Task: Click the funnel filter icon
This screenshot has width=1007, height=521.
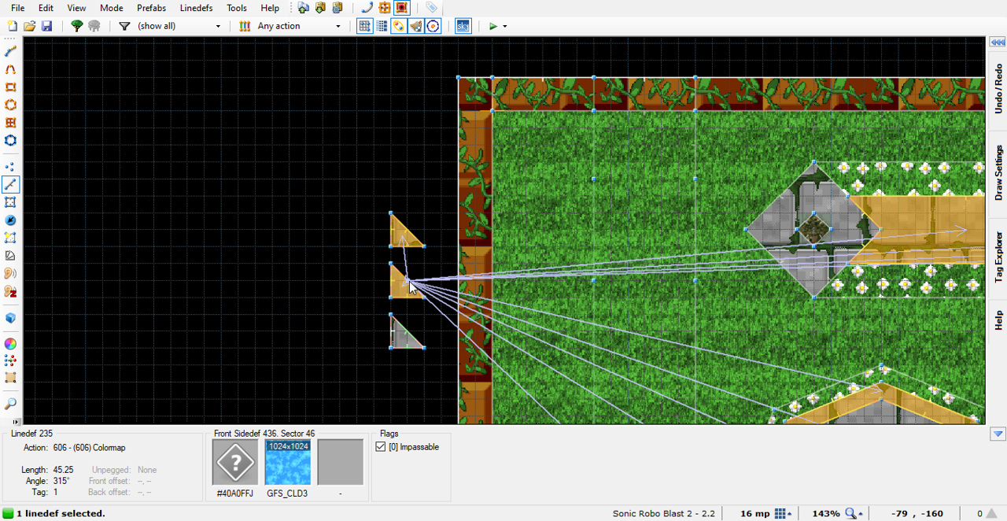Action: (124, 26)
